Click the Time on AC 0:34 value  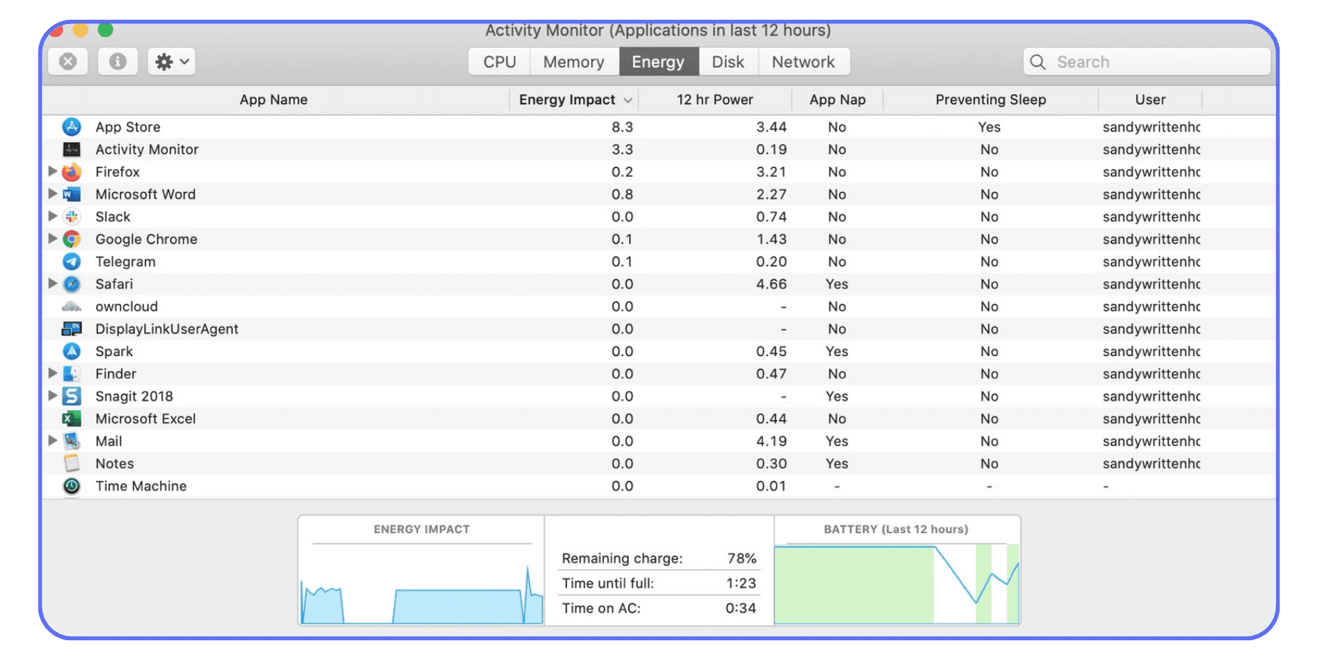pos(741,608)
